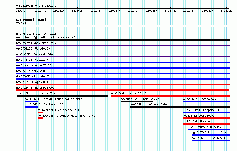Click the nsv5859833 Almarri2020 label
Viewport: 237px width, 151px height.
36,93
